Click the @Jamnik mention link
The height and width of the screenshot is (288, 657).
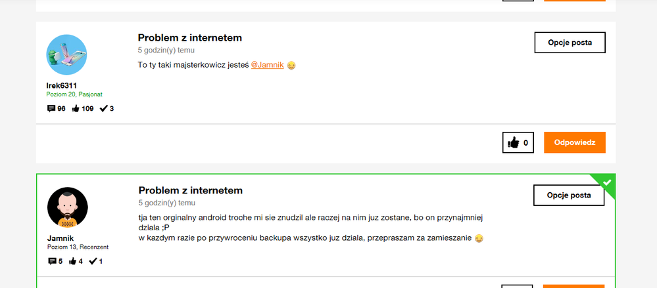tap(268, 65)
